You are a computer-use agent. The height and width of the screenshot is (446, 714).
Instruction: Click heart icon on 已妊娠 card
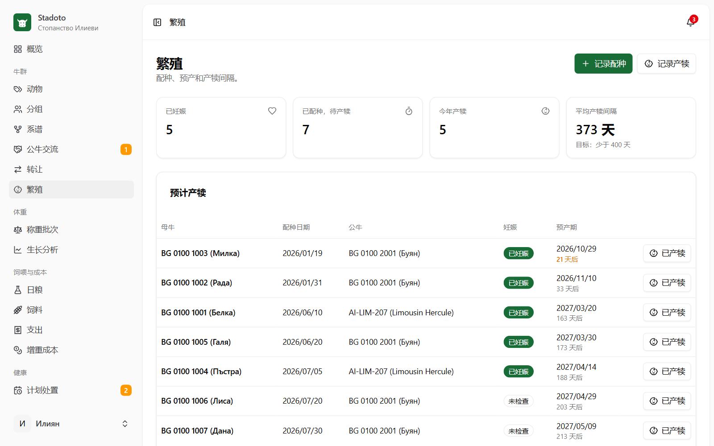click(x=272, y=111)
